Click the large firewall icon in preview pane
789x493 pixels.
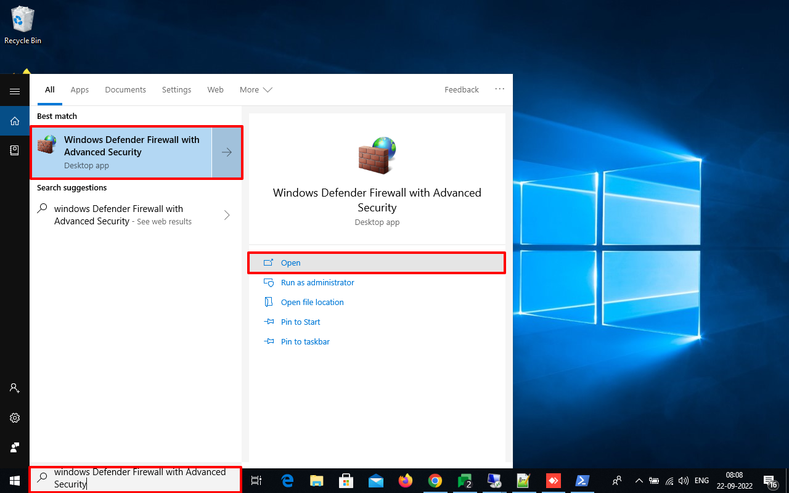click(x=377, y=155)
